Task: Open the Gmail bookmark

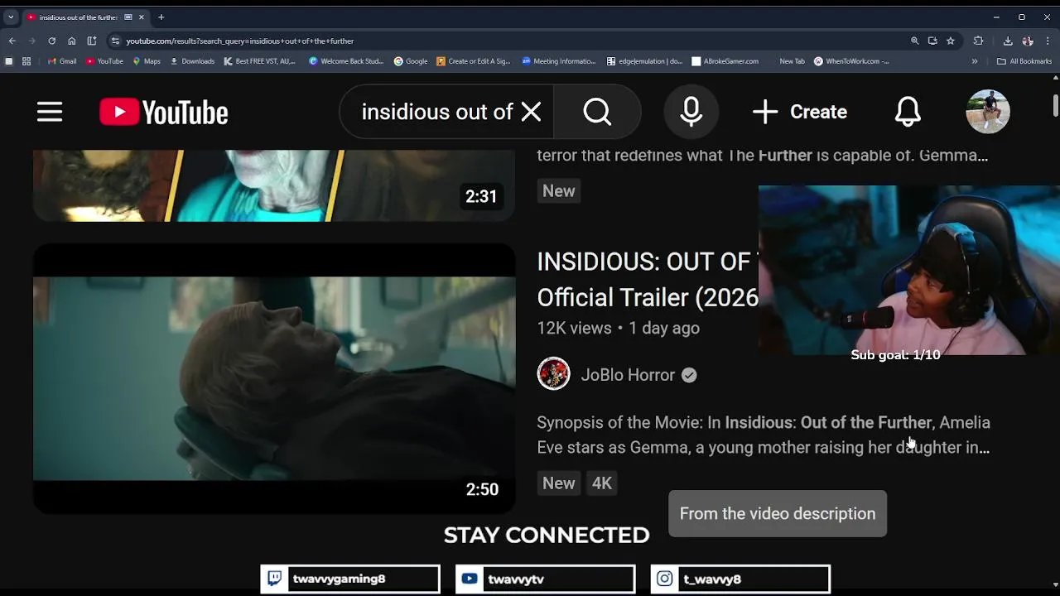Action: [x=62, y=61]
